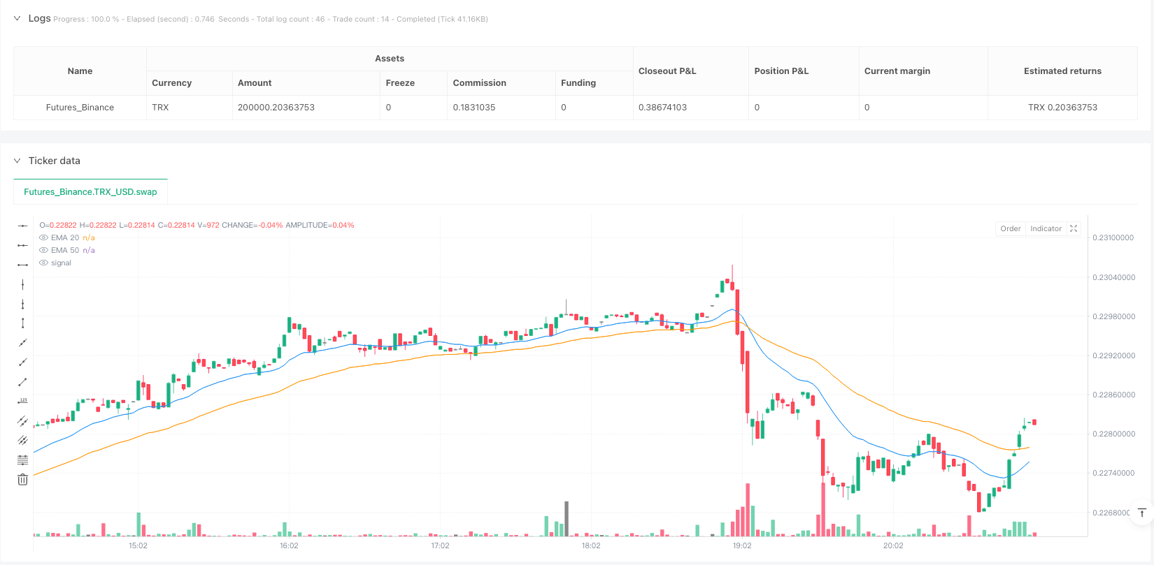Click the Estimated returns column header
1154x565 pixels.
pyautogui.click(x=1062, y=71)
